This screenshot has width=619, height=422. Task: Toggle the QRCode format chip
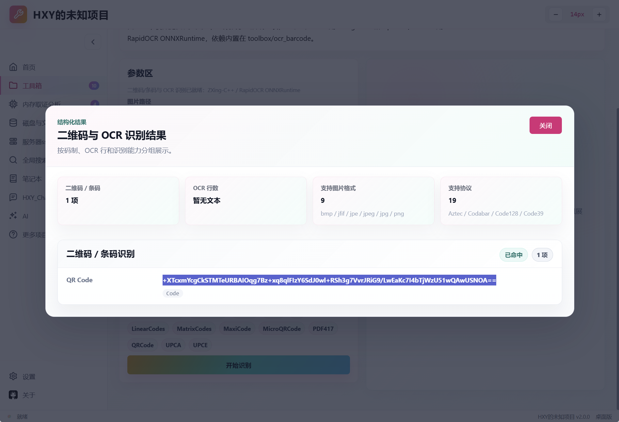point(143,345)
